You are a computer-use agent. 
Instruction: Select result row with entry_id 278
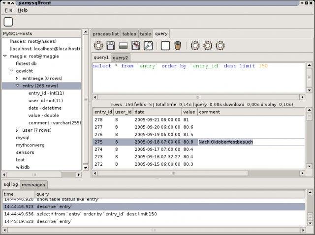tap(199, 120)
